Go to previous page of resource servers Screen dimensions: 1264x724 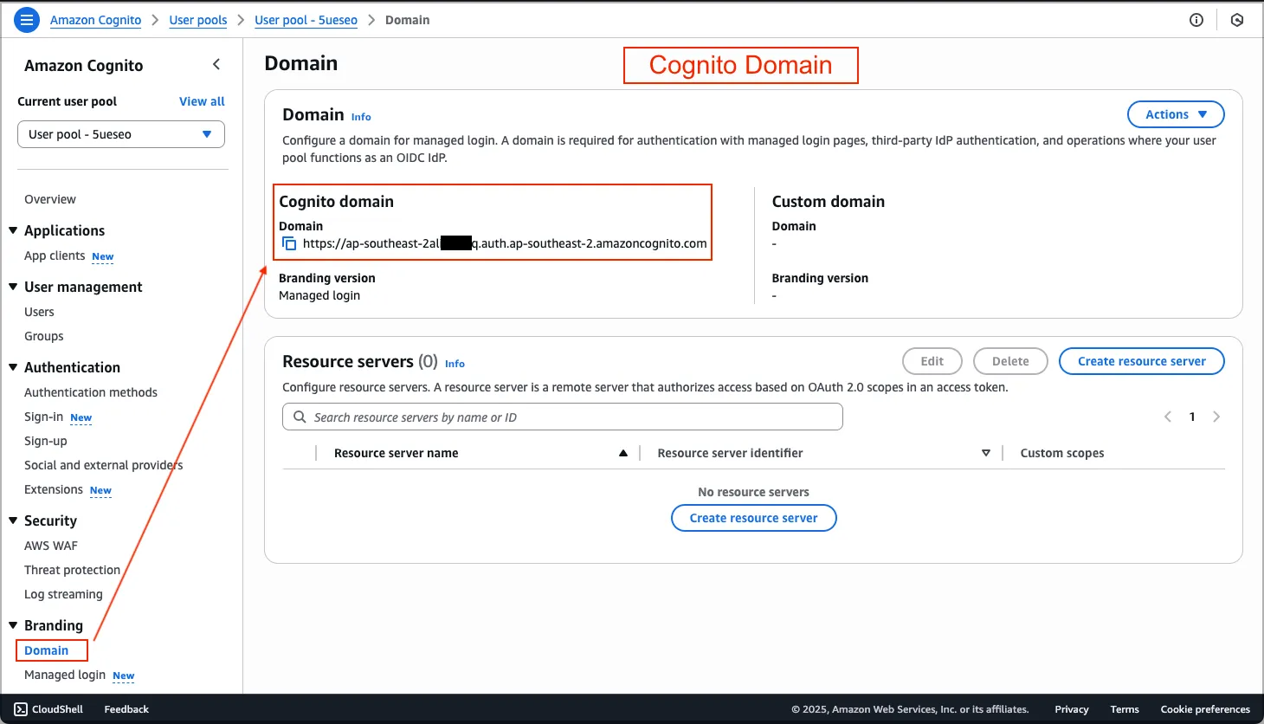(x=1168, y=417)
